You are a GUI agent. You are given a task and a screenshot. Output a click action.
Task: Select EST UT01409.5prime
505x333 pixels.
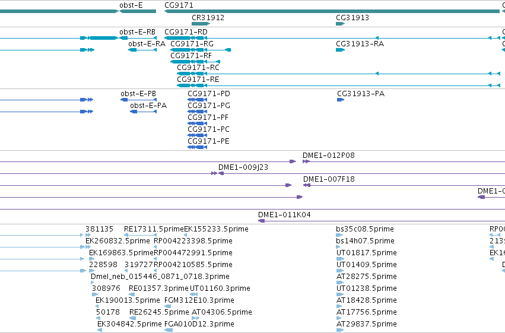pyautogui.click(x=367, y=265)
